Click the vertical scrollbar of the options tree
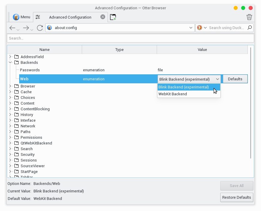Viewport: 261px width, 211px height. point(251,103)
